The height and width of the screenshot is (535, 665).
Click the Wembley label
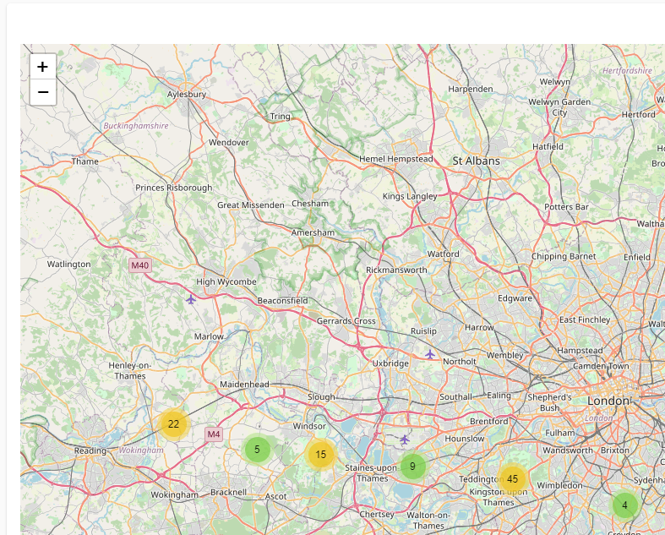[x=504, y=355]
